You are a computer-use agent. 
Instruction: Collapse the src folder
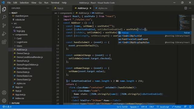pos(30,23)
